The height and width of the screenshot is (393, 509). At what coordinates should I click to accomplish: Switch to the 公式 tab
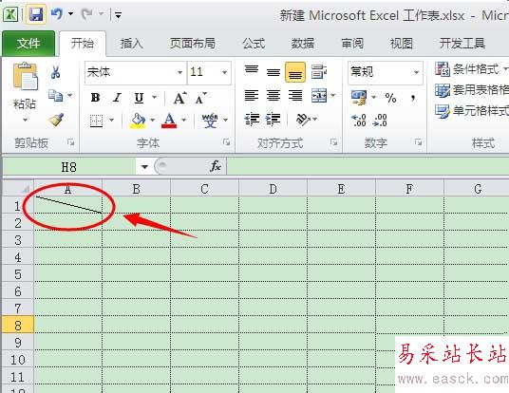[254, 44]
